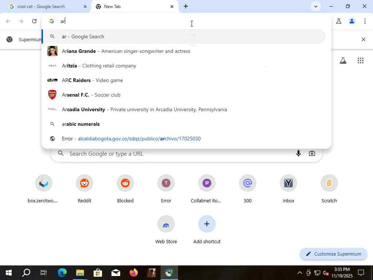Click the Customise Supermium button
Viewport: 373px width, 280px height.
(333, 254)
